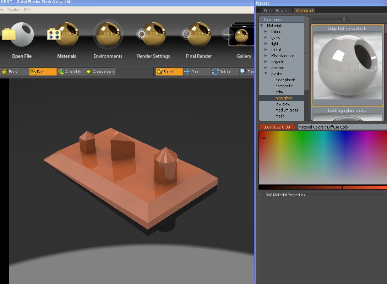The image size is (387, 284).
Task: Expand the glass folder arrow
Action: pyautogui.click(x=266, y=38)
